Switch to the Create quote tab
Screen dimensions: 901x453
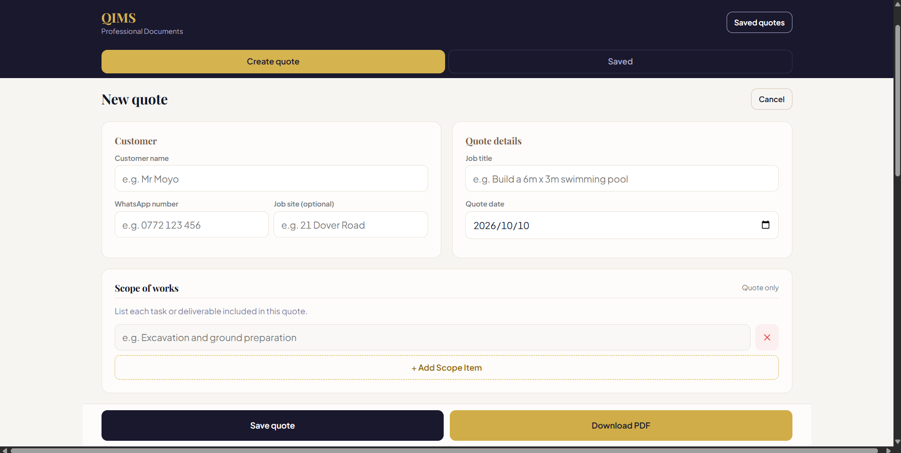[x=273, y=62]
